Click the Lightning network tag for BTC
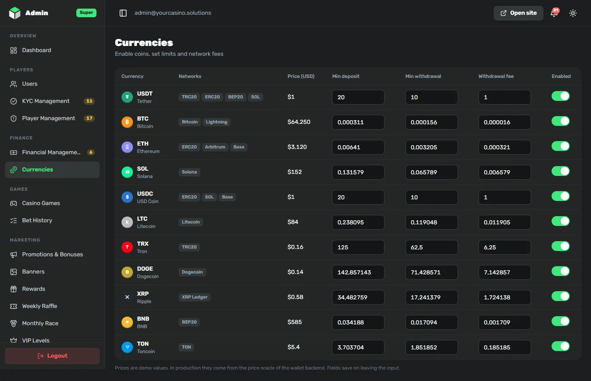 (216, 122)
